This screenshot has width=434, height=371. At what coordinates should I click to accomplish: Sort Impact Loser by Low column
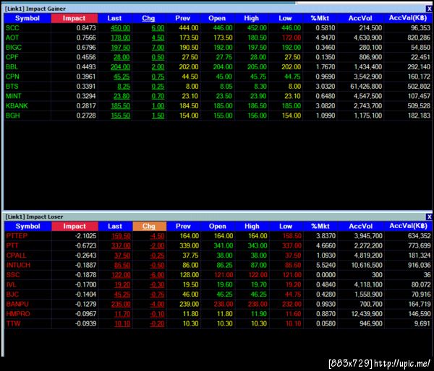pyautogui.click(x=286, y=226)
